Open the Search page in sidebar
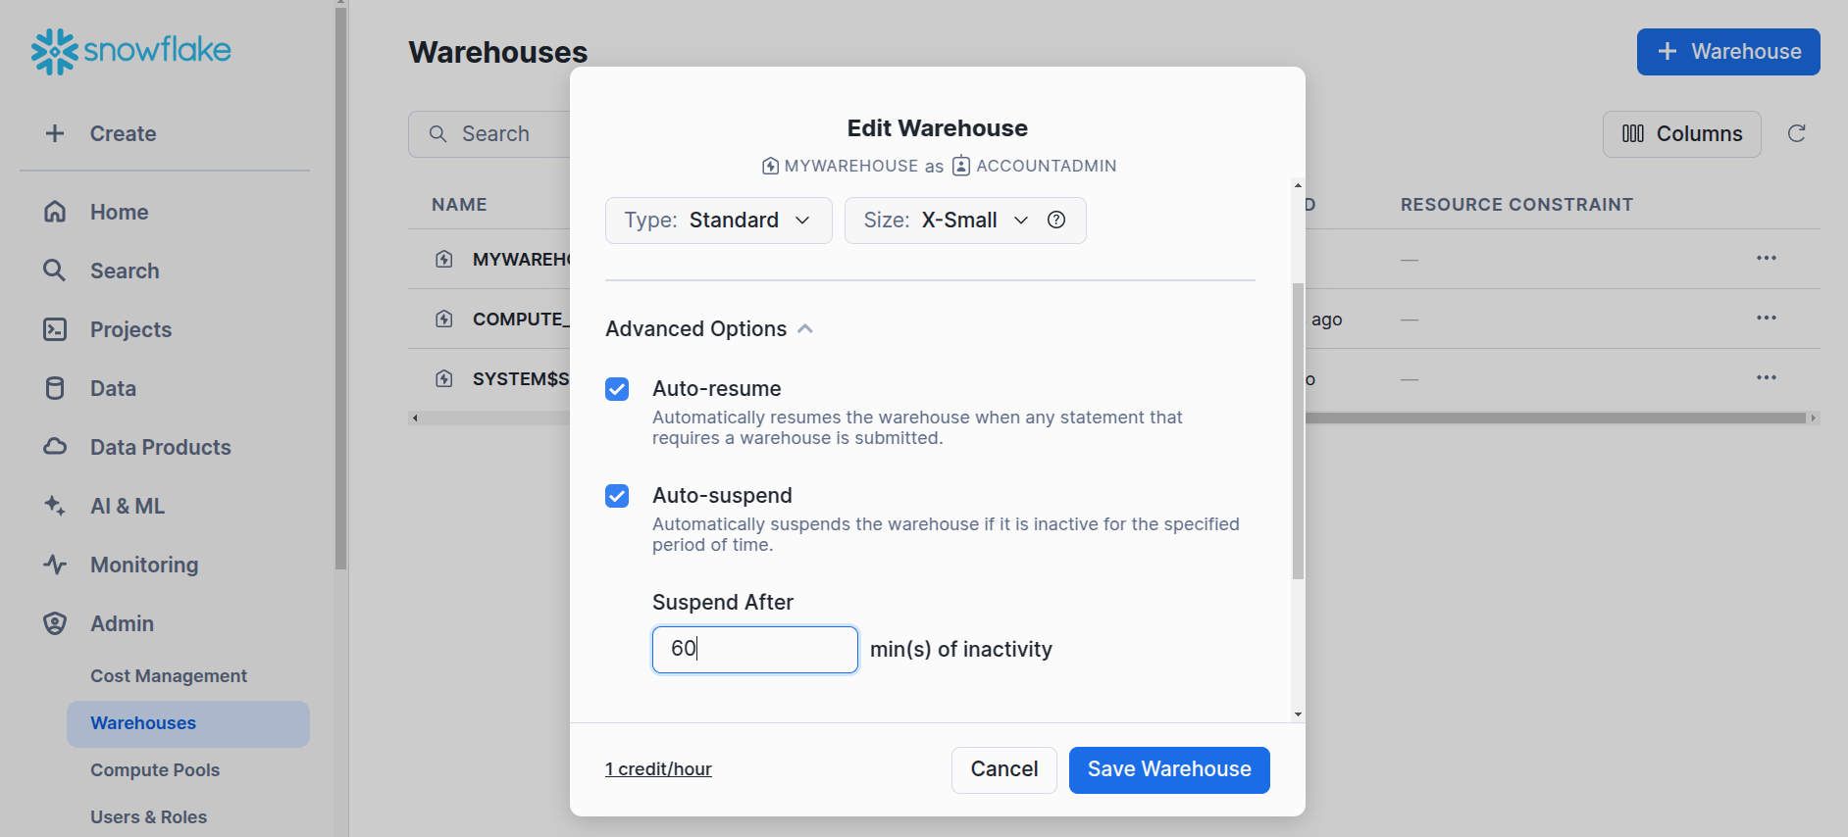This screenshot has height=837, width=1848. (125, 271)
